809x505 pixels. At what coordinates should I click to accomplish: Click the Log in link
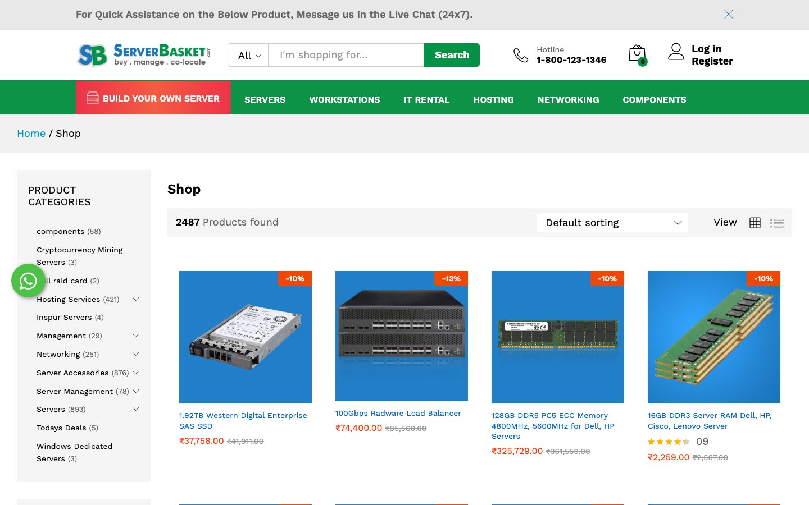point(706,49)
